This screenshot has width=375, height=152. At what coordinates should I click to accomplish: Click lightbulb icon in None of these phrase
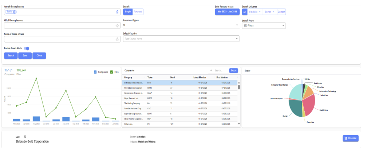coord(117,39)
